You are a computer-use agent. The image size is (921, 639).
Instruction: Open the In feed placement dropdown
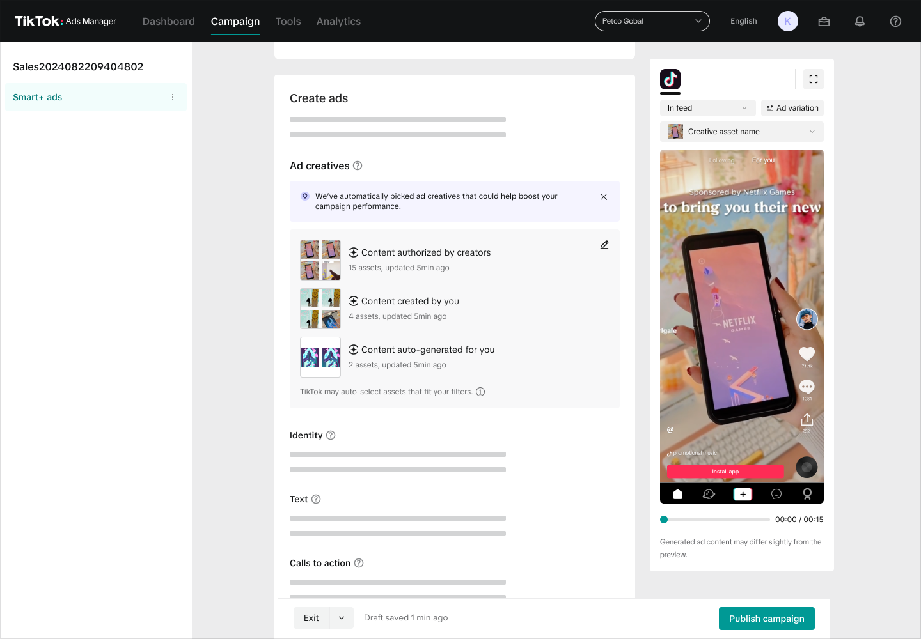point(708,108)
